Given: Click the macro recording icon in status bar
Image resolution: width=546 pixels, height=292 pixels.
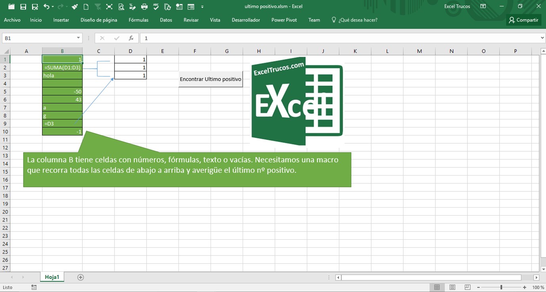Looking at the screenshot, I should pos(34,287).
